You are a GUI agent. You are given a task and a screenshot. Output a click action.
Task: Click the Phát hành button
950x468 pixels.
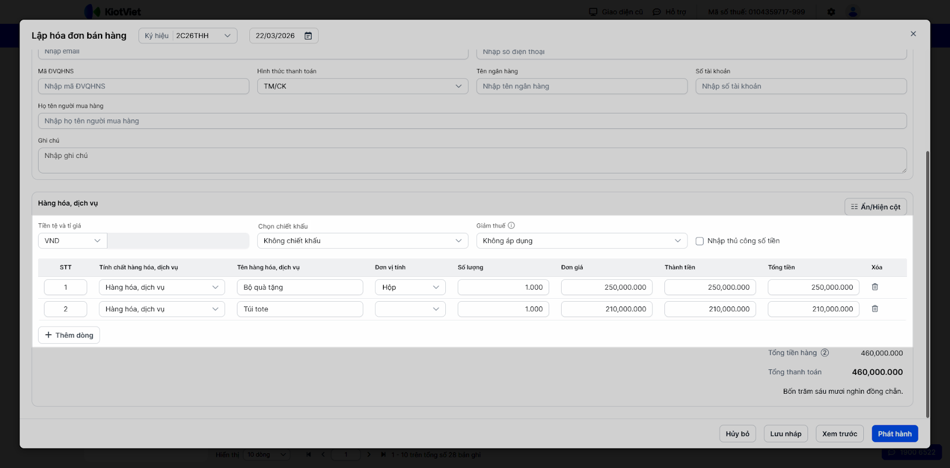coord(894,434)
